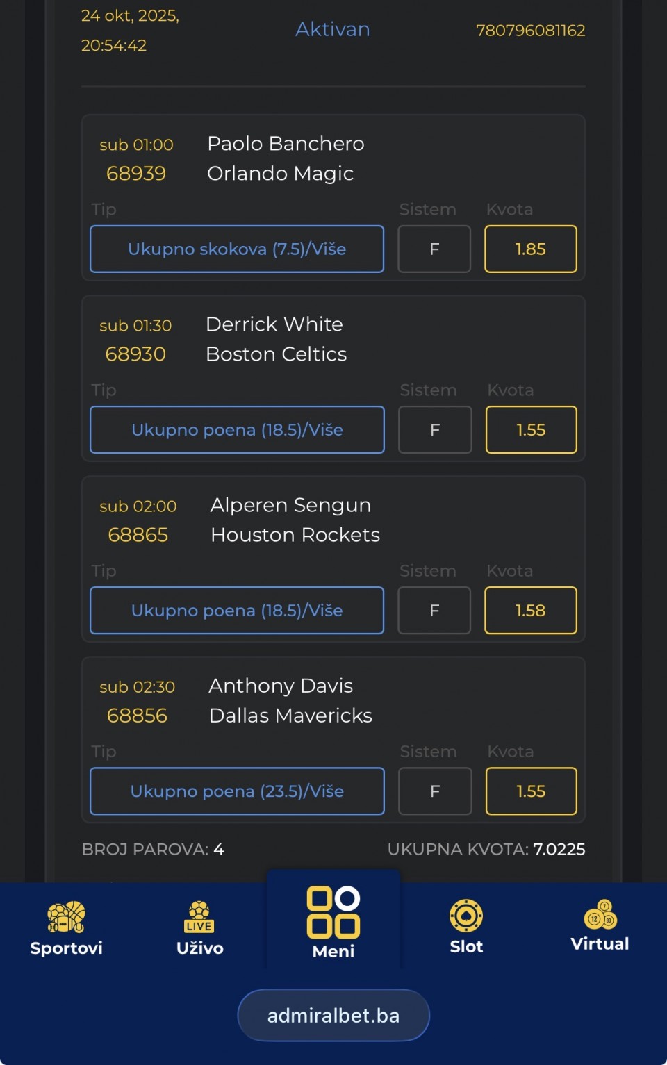
Task: Click Paolo Banchero rebounds tip box
Action: tap(237, 249)
